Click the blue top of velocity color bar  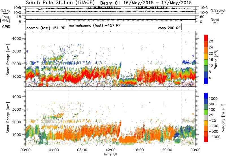(206, 96)
